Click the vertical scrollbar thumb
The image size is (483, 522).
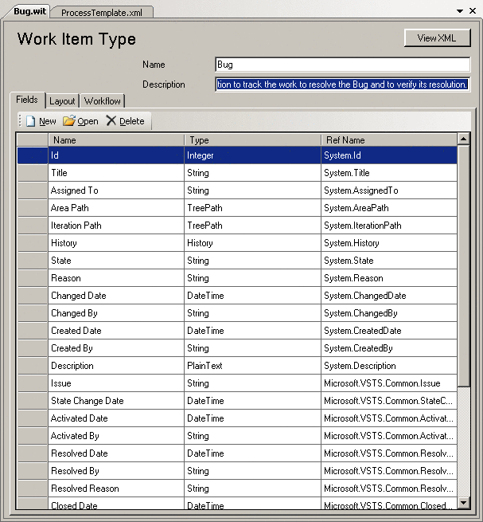463,265
